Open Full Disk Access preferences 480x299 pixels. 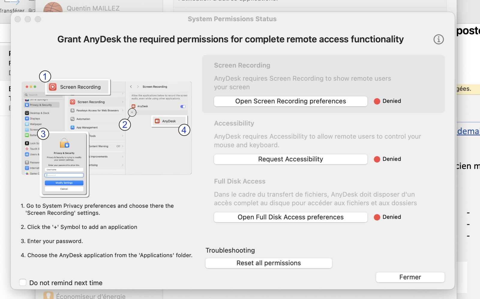click(290, 217)
